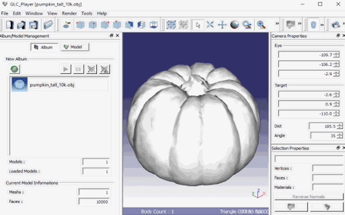Activate the arrow selection mode tool
The image size is (345, 215).
tap(198, 25)
